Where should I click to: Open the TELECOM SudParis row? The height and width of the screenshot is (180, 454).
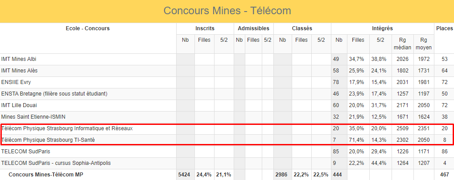pos(23,152)
